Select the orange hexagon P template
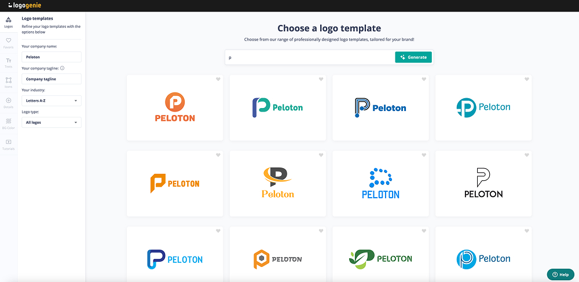The width and height of the screenshot is (579, 282). coord(278,254)
